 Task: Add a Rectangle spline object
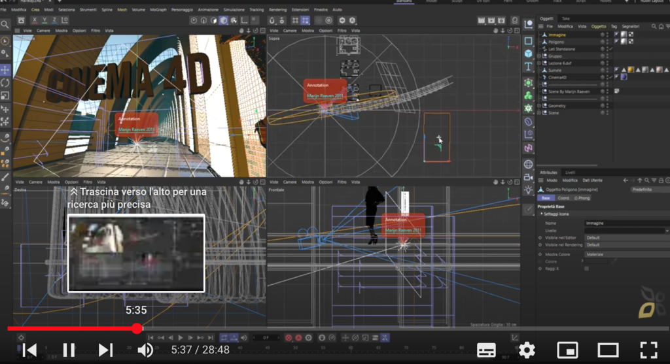529,41
